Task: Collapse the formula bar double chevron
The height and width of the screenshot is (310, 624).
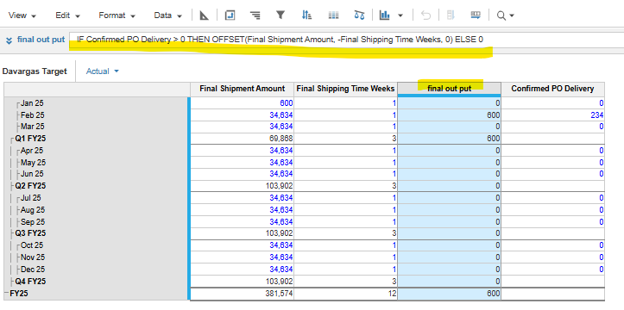Action: click(x=9, y=40)
